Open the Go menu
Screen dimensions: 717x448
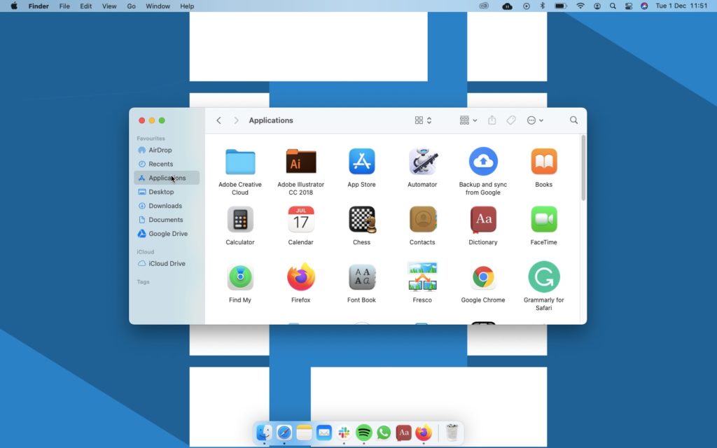[x=131, y=6]
